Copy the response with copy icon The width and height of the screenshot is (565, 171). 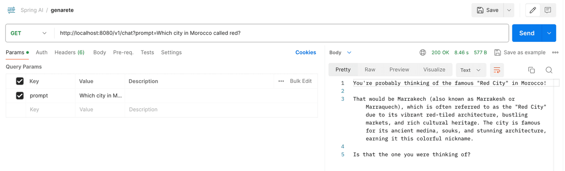(531, 70)
